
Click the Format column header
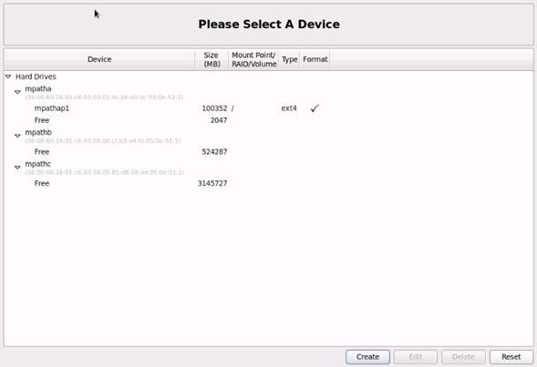coord(315,59)
